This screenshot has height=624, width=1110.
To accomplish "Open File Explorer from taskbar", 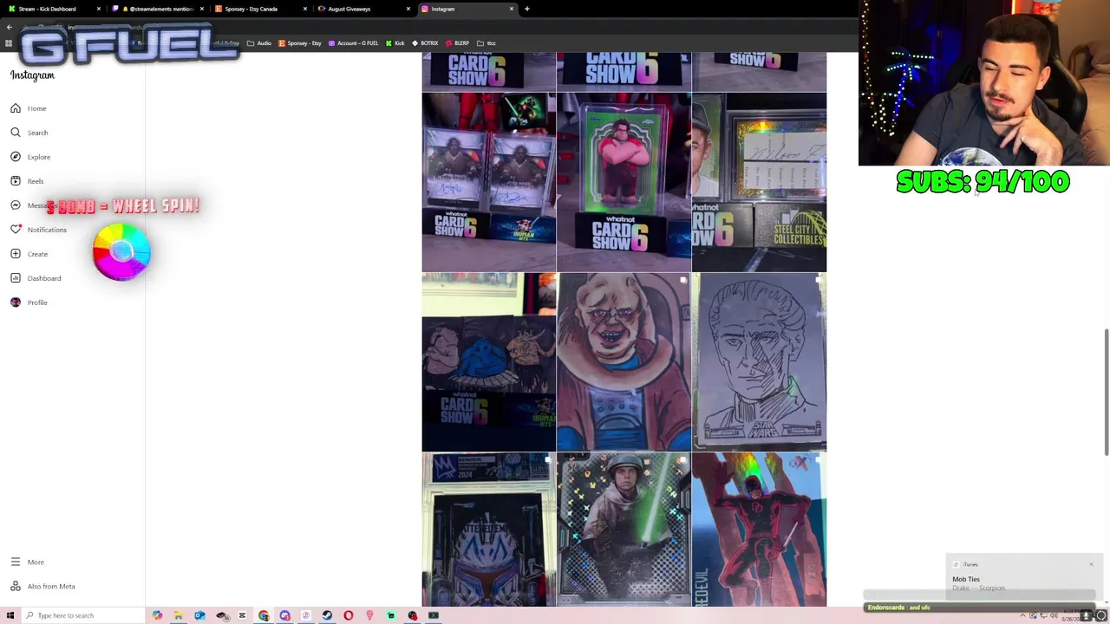I will coord(178,615).
